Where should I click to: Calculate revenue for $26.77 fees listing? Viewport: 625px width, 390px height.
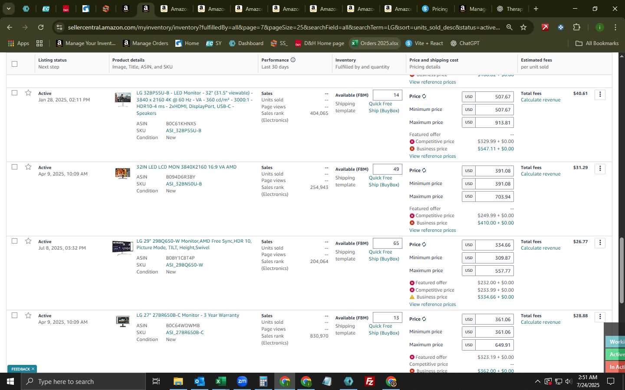540,248
